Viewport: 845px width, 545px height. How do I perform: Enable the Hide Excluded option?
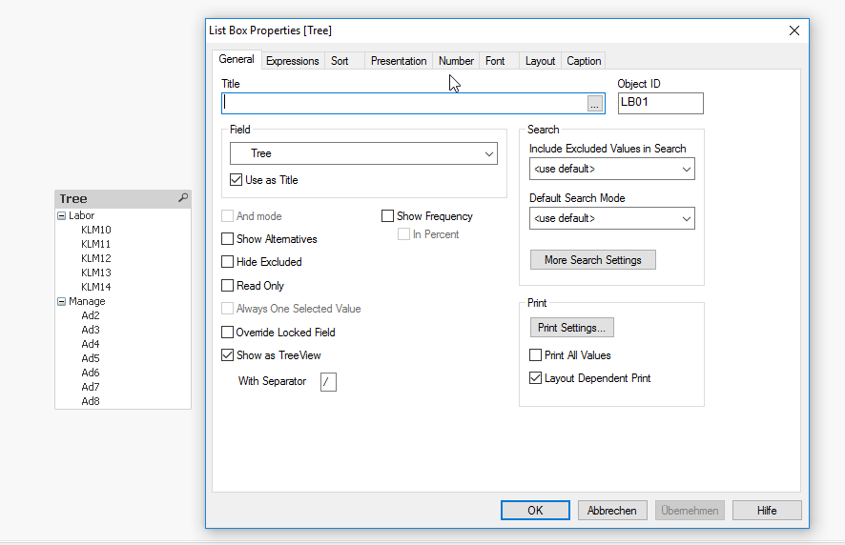pos(228,262)
